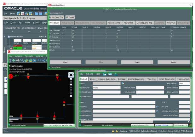
Task: Open Settings menu in Viewer 2
Action: (39, 56)
